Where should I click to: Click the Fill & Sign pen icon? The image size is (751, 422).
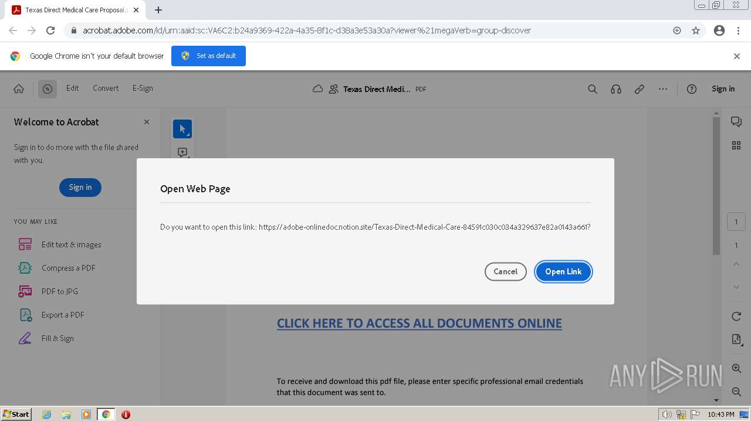click(x=25, y=338)
